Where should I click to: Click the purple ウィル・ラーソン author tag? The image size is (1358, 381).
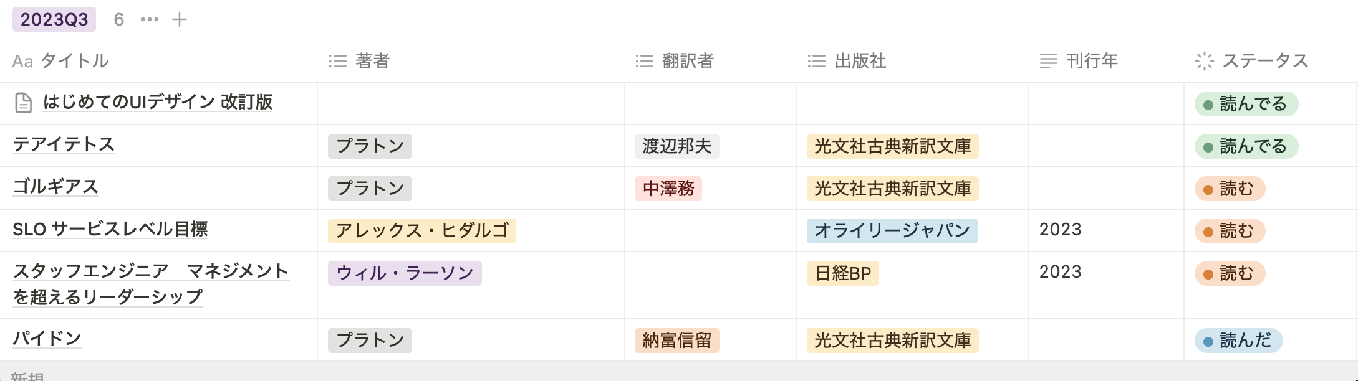coord(405,273)
